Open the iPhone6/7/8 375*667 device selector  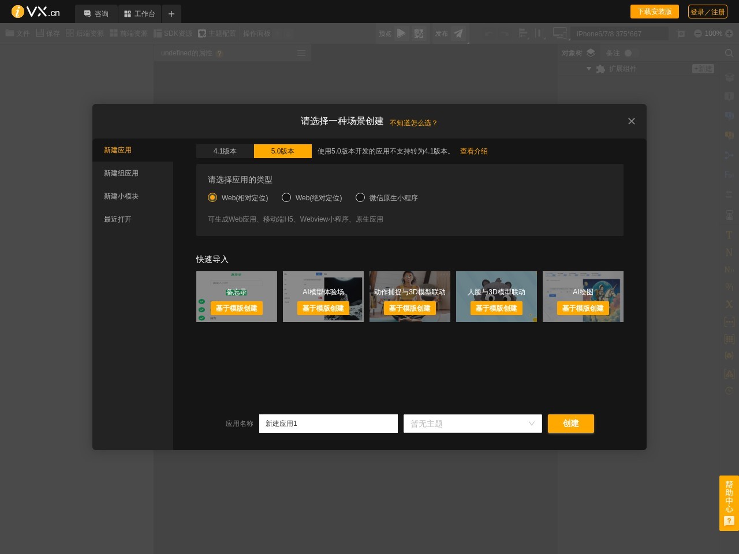619,33
